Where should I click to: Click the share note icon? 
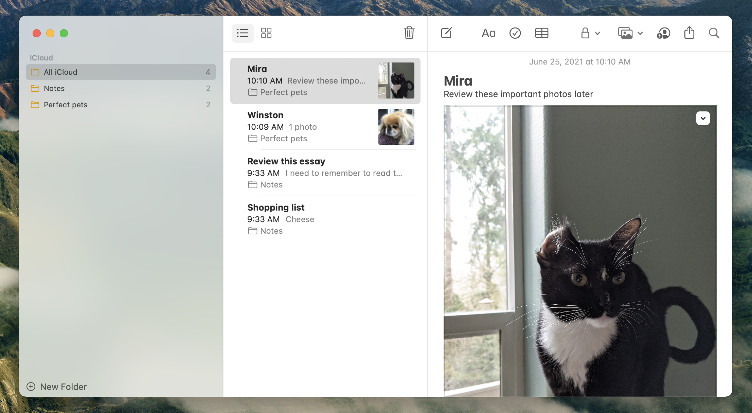point(690,33)
